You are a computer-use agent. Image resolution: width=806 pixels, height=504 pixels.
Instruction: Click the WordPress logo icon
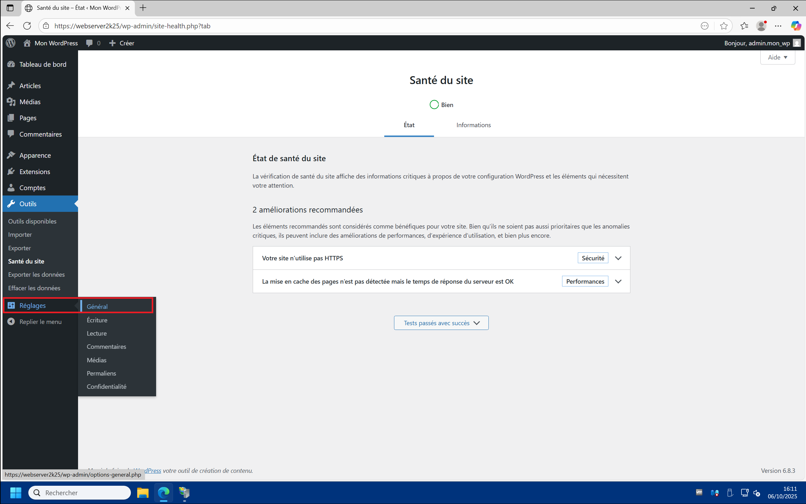pyautogui.click(x=11, y=43)
